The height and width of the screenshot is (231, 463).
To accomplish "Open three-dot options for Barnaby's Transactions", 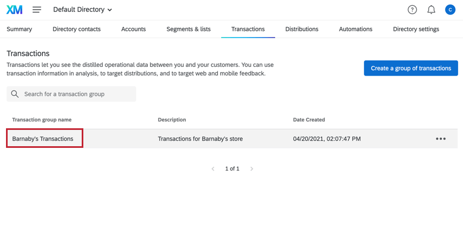I will pyautogui.click(x=441, y=139).
